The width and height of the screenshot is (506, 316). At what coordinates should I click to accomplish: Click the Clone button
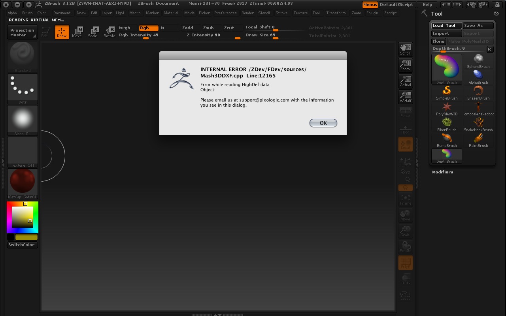coord(438,41)
